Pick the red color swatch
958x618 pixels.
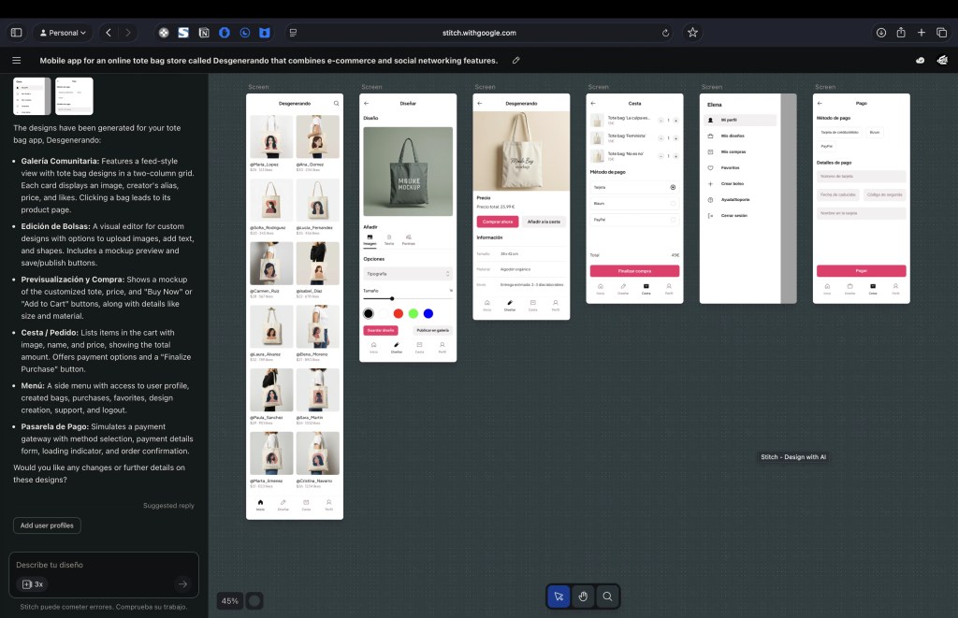[x=398, y=313]
